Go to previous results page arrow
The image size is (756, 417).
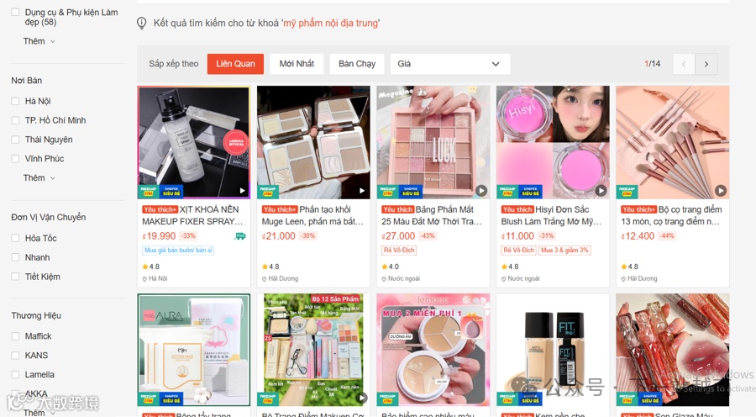[683, 64]
